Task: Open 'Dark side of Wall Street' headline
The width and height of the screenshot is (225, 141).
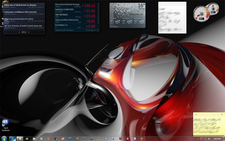Action: pos(20,5)
